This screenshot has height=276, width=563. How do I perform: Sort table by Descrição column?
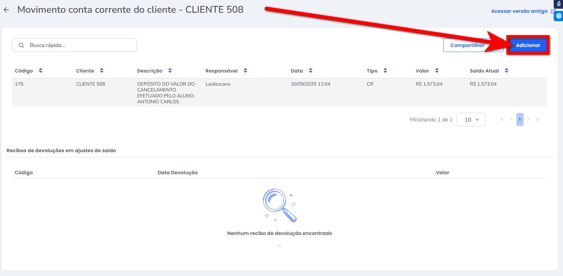tap(170, 71)
